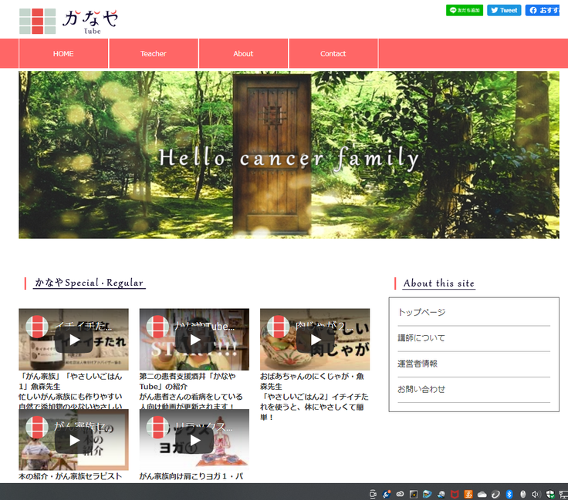This screenshot has width=568, height=500.
Task: Play the イチイチたれ video
Action: (74, 340)
